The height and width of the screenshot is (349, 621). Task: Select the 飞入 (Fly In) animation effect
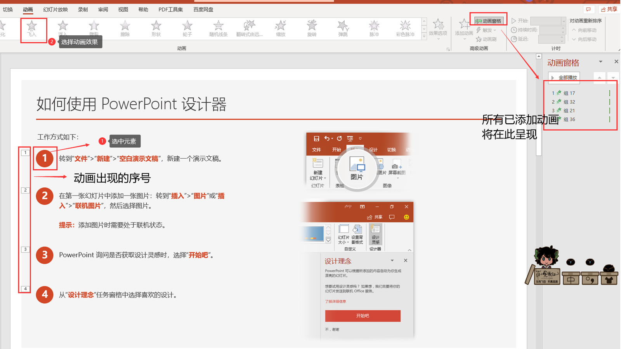[32, 28]
